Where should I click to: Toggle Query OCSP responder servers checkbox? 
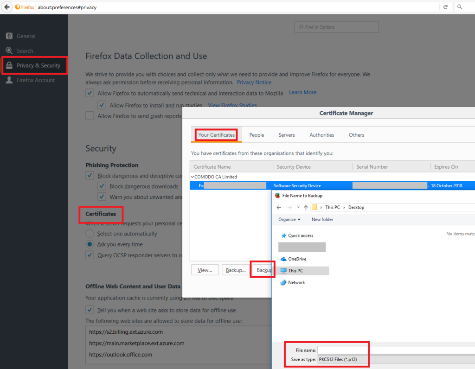click(x=90, y=255)
